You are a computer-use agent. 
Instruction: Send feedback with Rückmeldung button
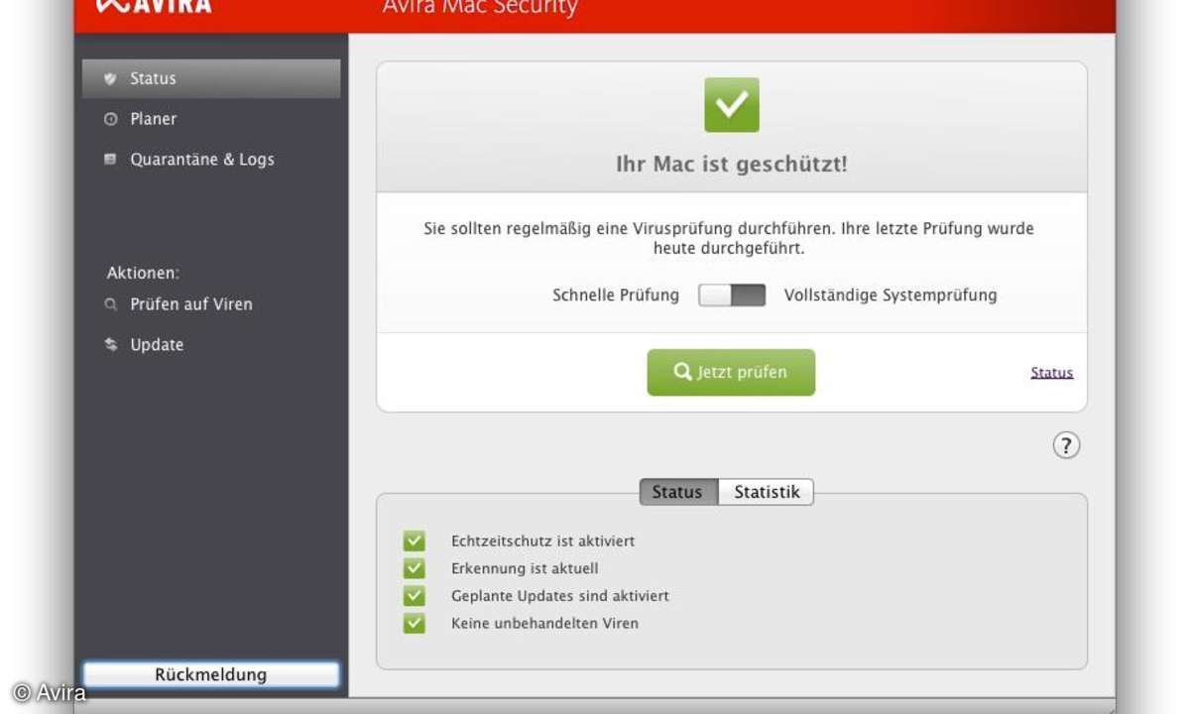pyautogui.click(x=211, y=675)
